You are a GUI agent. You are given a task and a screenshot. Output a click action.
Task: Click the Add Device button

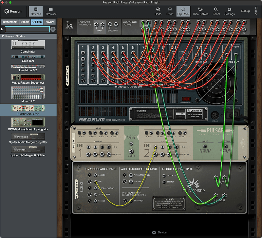(159, 232)
